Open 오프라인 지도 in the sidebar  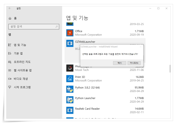click(x=22, y=62)
